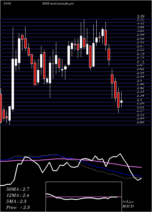Image resolution: width=152 pixels, height=212 pixels.
Task: Click the last white candlestick on the chart
Action: point(121,101)
